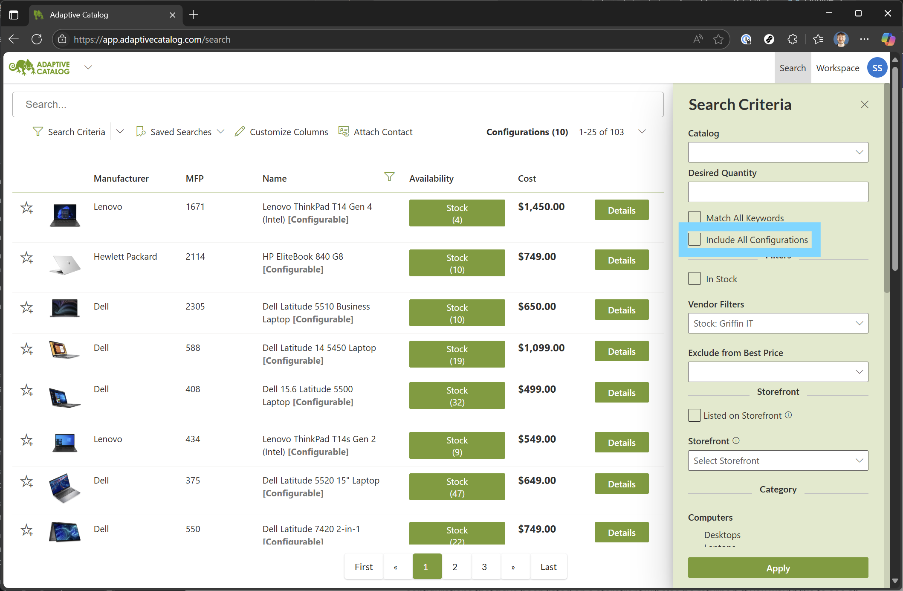Click the Saved Searches tag icon
The width and height of the screenshot is (903, 591).
(x=141, y=132)
